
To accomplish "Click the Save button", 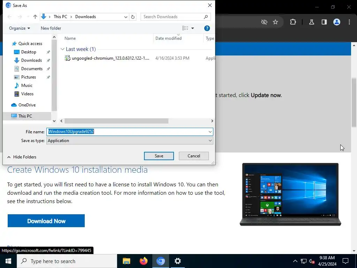I will pyautogui.click(x=159, y=156).
